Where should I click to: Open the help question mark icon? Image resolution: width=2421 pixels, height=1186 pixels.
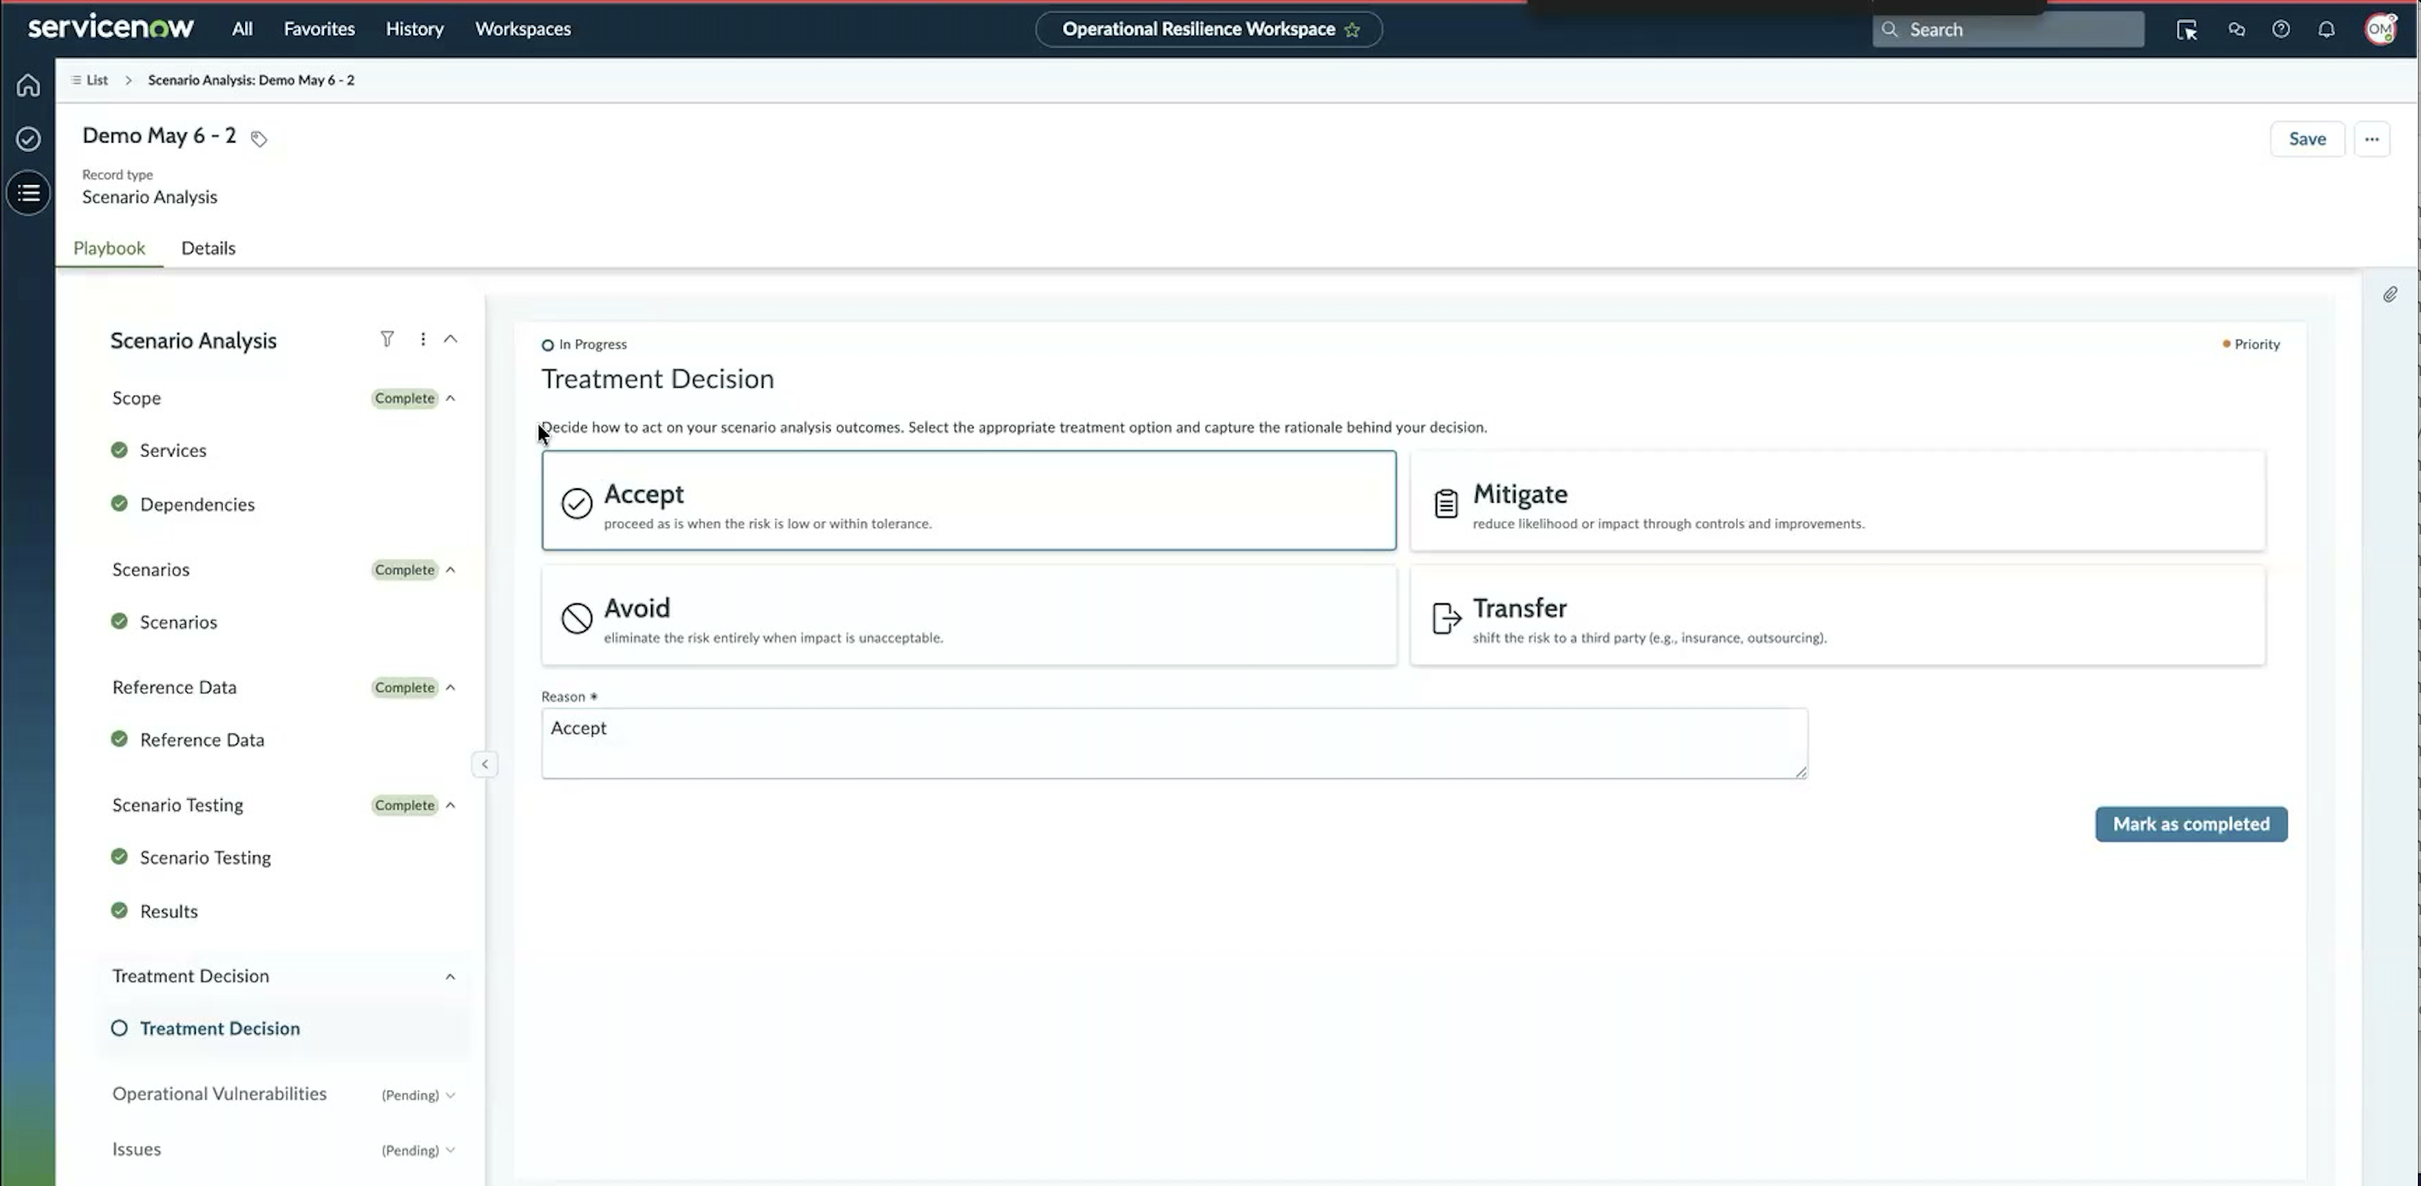pyautogui.click(x=2281, y=29)
